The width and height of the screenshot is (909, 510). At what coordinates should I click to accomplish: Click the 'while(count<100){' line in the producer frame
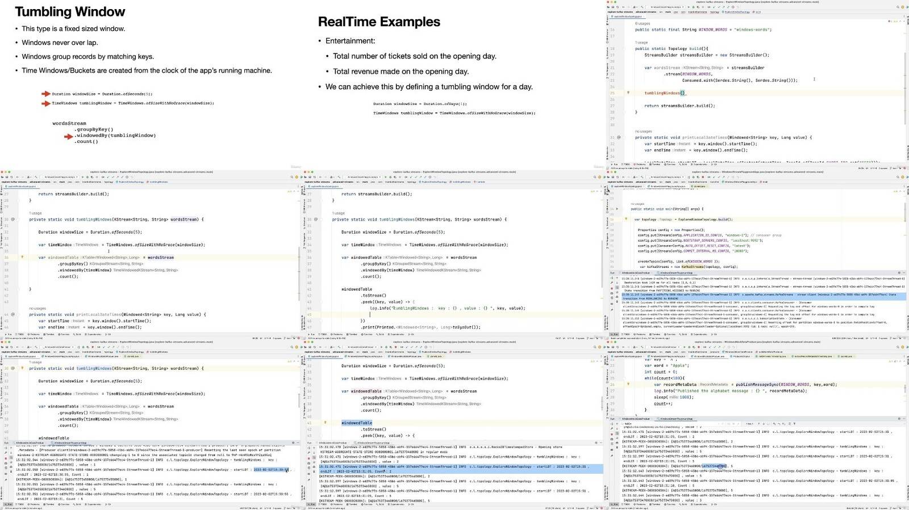point(665,378)
